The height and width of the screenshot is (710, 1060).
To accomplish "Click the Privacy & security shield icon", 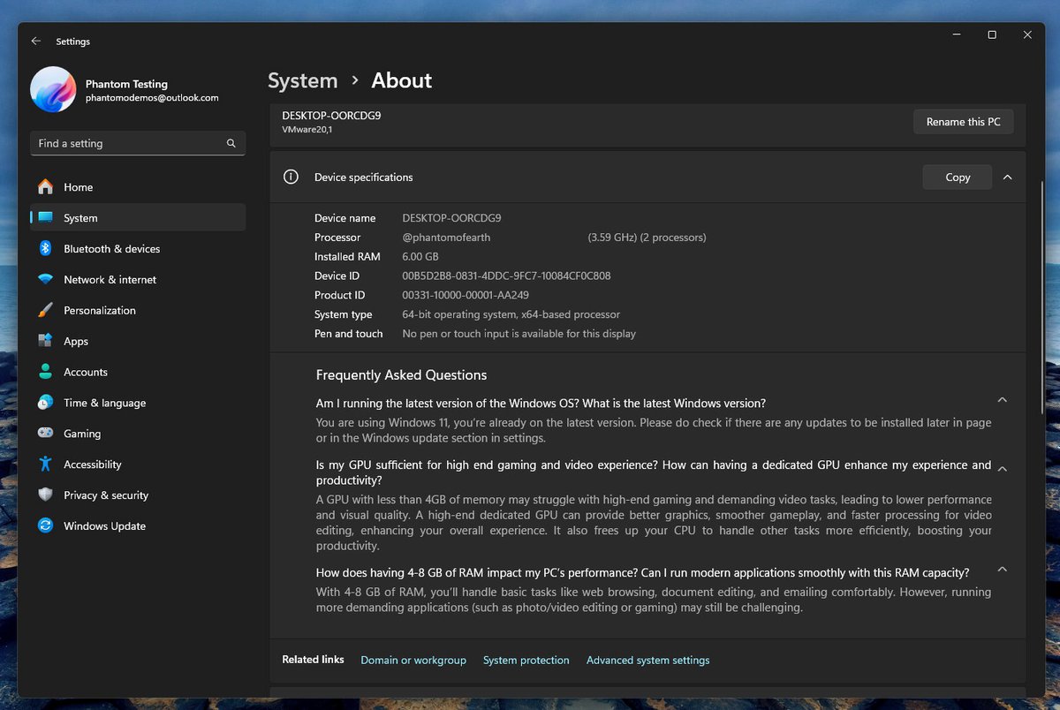I will (x=45, y=495).
